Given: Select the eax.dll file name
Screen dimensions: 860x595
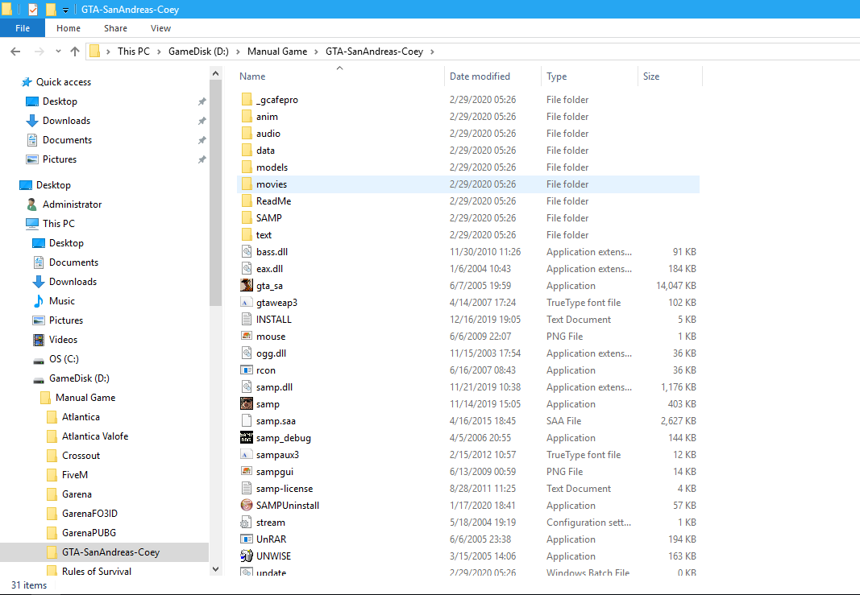Looking at the screenshot, I should 269,269.
